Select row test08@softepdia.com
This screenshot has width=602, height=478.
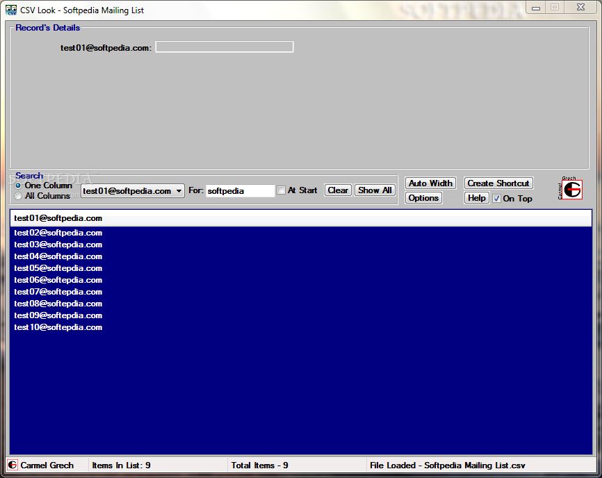point(300,304)
